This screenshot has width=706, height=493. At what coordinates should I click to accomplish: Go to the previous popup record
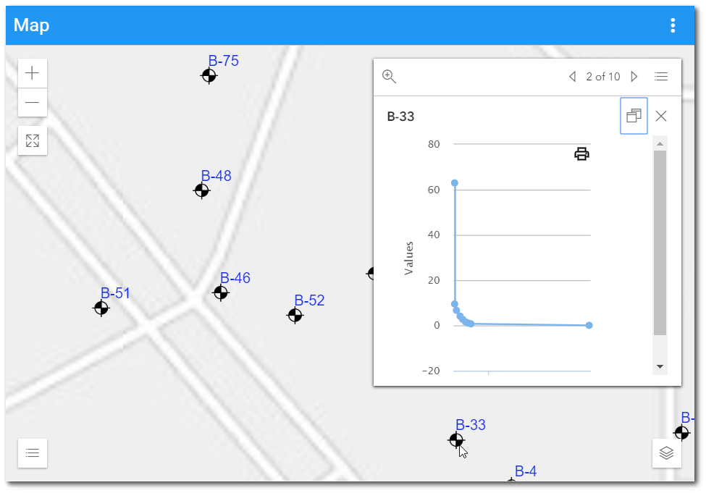pyautogui.click(x=572, y=76)
